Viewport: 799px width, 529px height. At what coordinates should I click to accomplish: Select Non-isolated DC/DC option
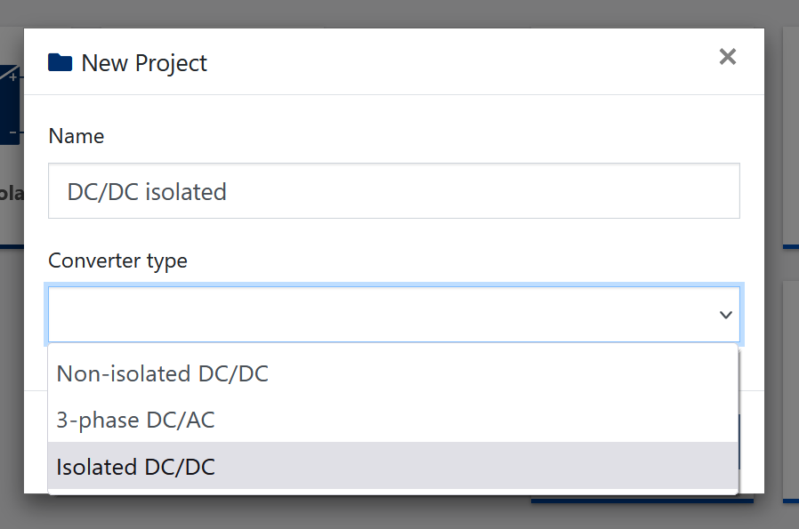(x=162, y=373)
